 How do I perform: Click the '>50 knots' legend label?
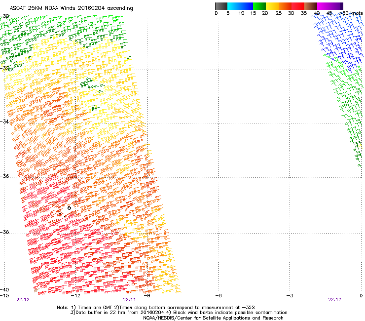(351, 13)
